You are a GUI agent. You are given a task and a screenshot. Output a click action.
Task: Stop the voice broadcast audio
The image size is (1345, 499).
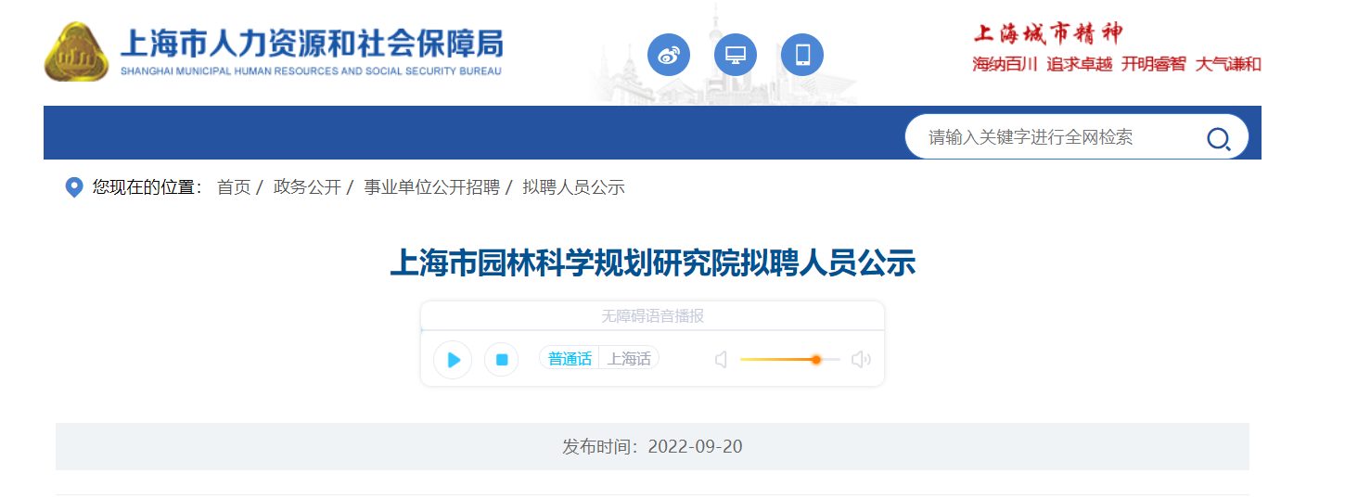pos(502,360)
